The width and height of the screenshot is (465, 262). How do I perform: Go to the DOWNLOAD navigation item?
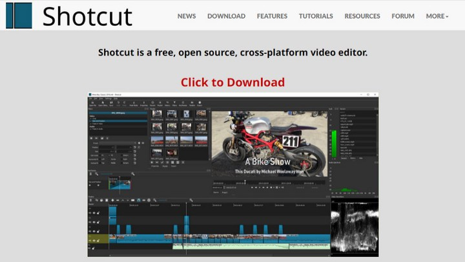[x=226, y=16]
